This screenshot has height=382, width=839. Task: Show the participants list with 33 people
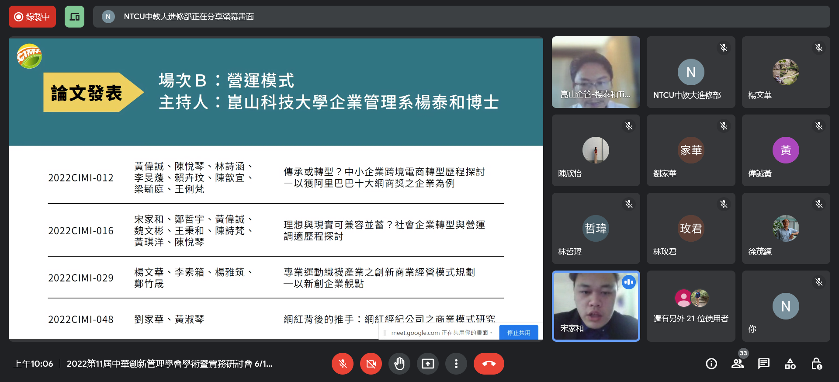click(738, 364)
